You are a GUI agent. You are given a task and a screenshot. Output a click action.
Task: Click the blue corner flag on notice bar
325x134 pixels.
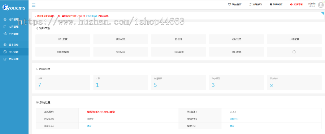point(323,13)
